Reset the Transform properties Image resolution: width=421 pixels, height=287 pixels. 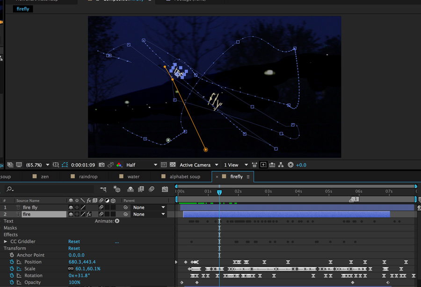click(74, 248)
